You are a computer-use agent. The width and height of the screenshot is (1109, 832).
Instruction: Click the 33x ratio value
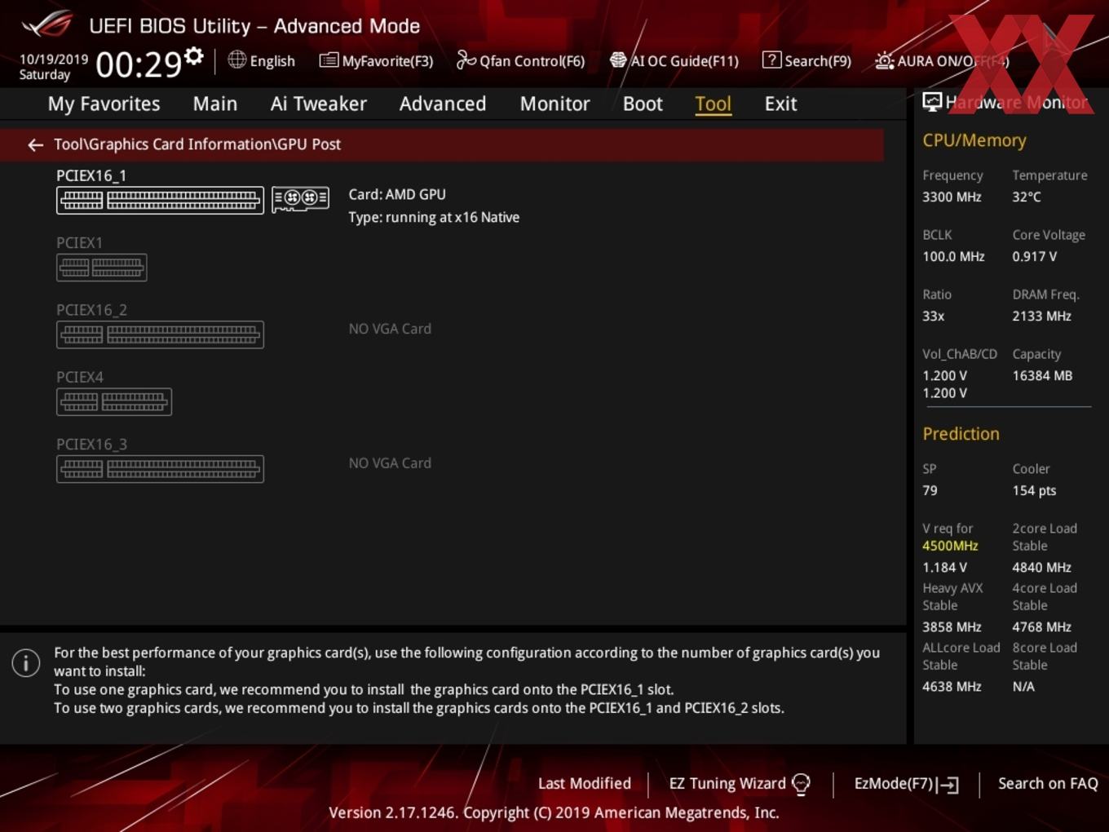tap(933, 316)
